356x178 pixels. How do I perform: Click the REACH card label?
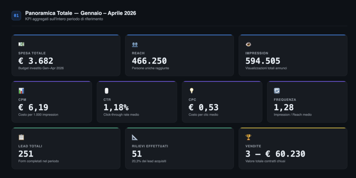click(138, 53)
